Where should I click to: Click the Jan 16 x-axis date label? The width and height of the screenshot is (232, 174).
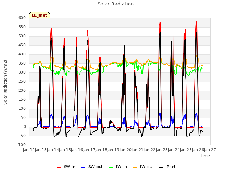coord(77,150)
